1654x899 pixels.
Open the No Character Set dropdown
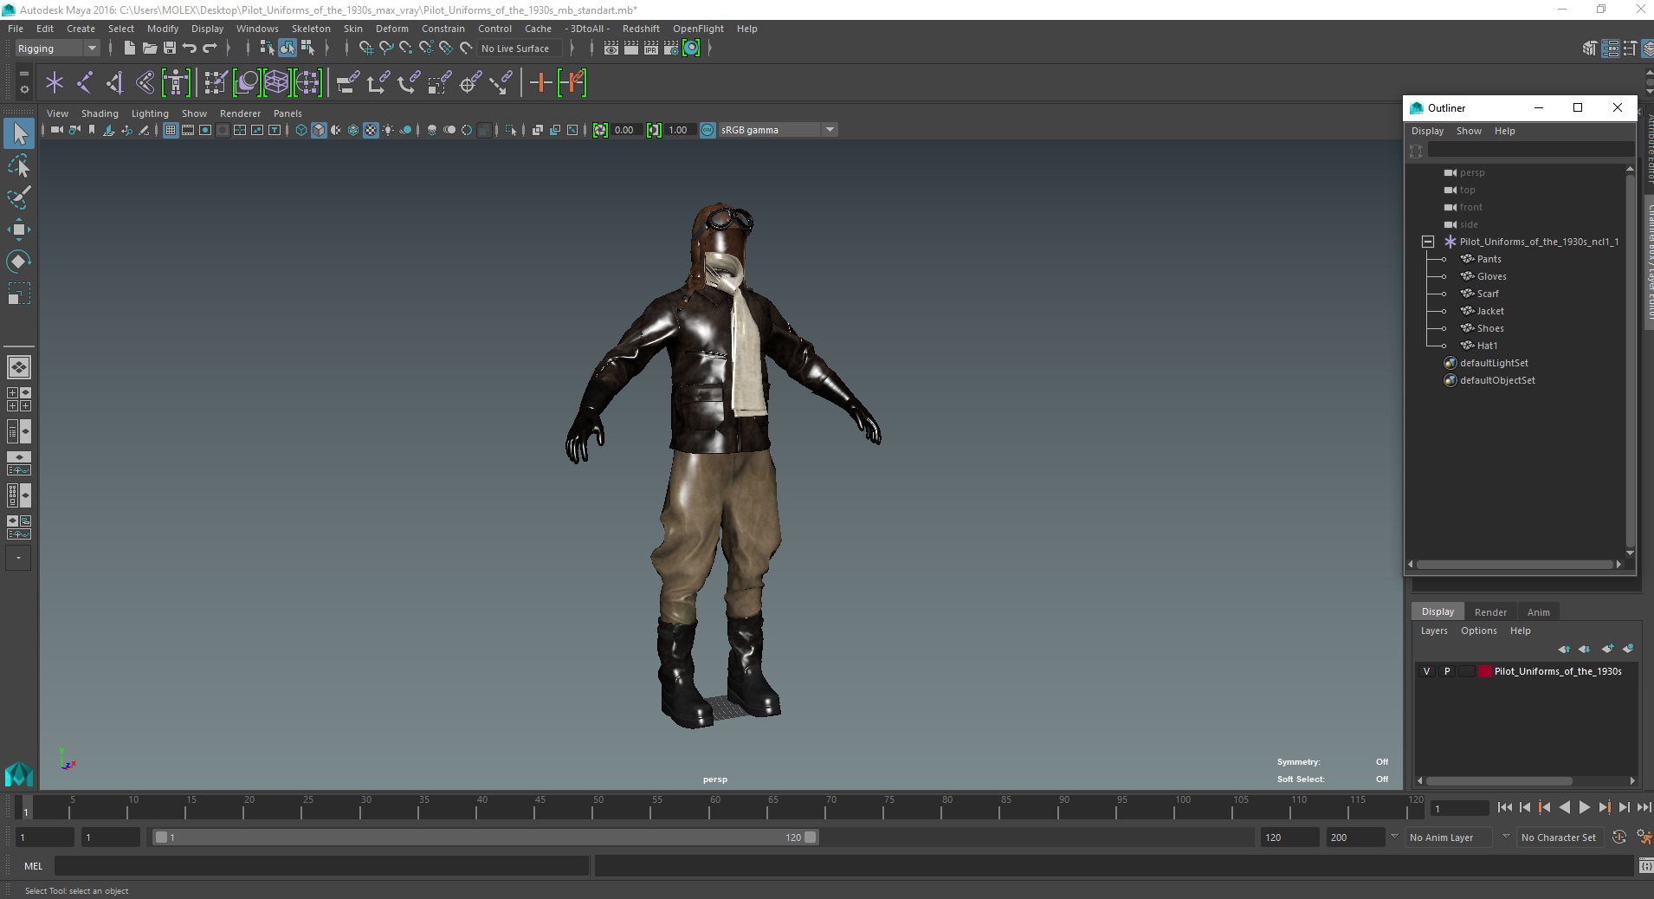(x=1560, y=838)
